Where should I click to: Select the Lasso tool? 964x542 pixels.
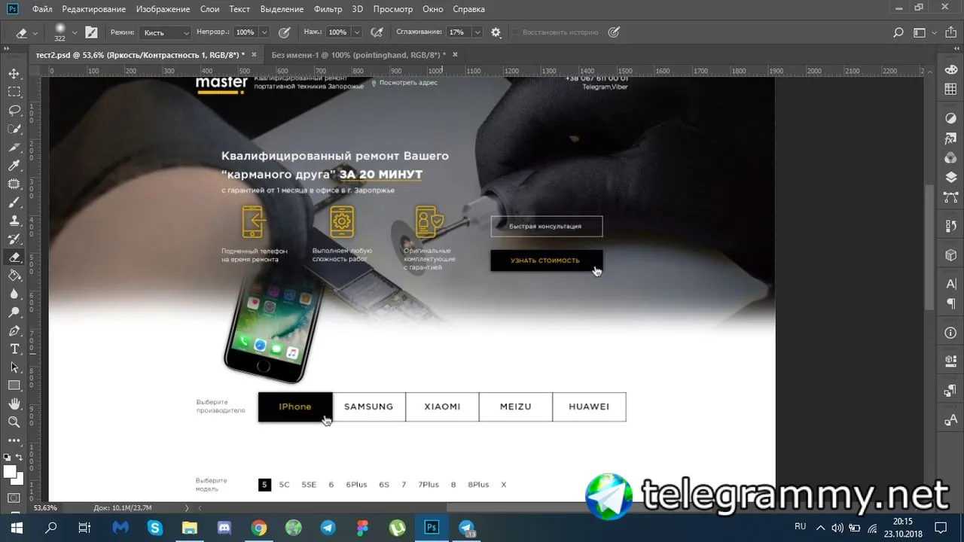click(14, 111)
